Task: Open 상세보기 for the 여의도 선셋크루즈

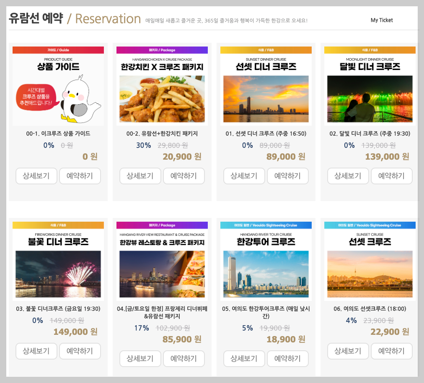Action: [348, 351]
